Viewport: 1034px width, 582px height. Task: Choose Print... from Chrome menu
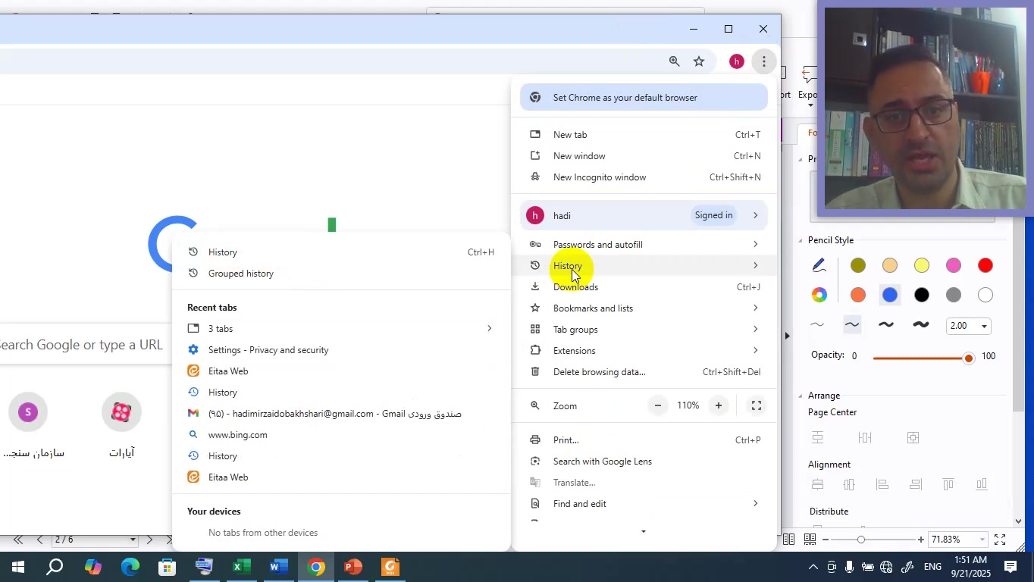coord(644,440)
